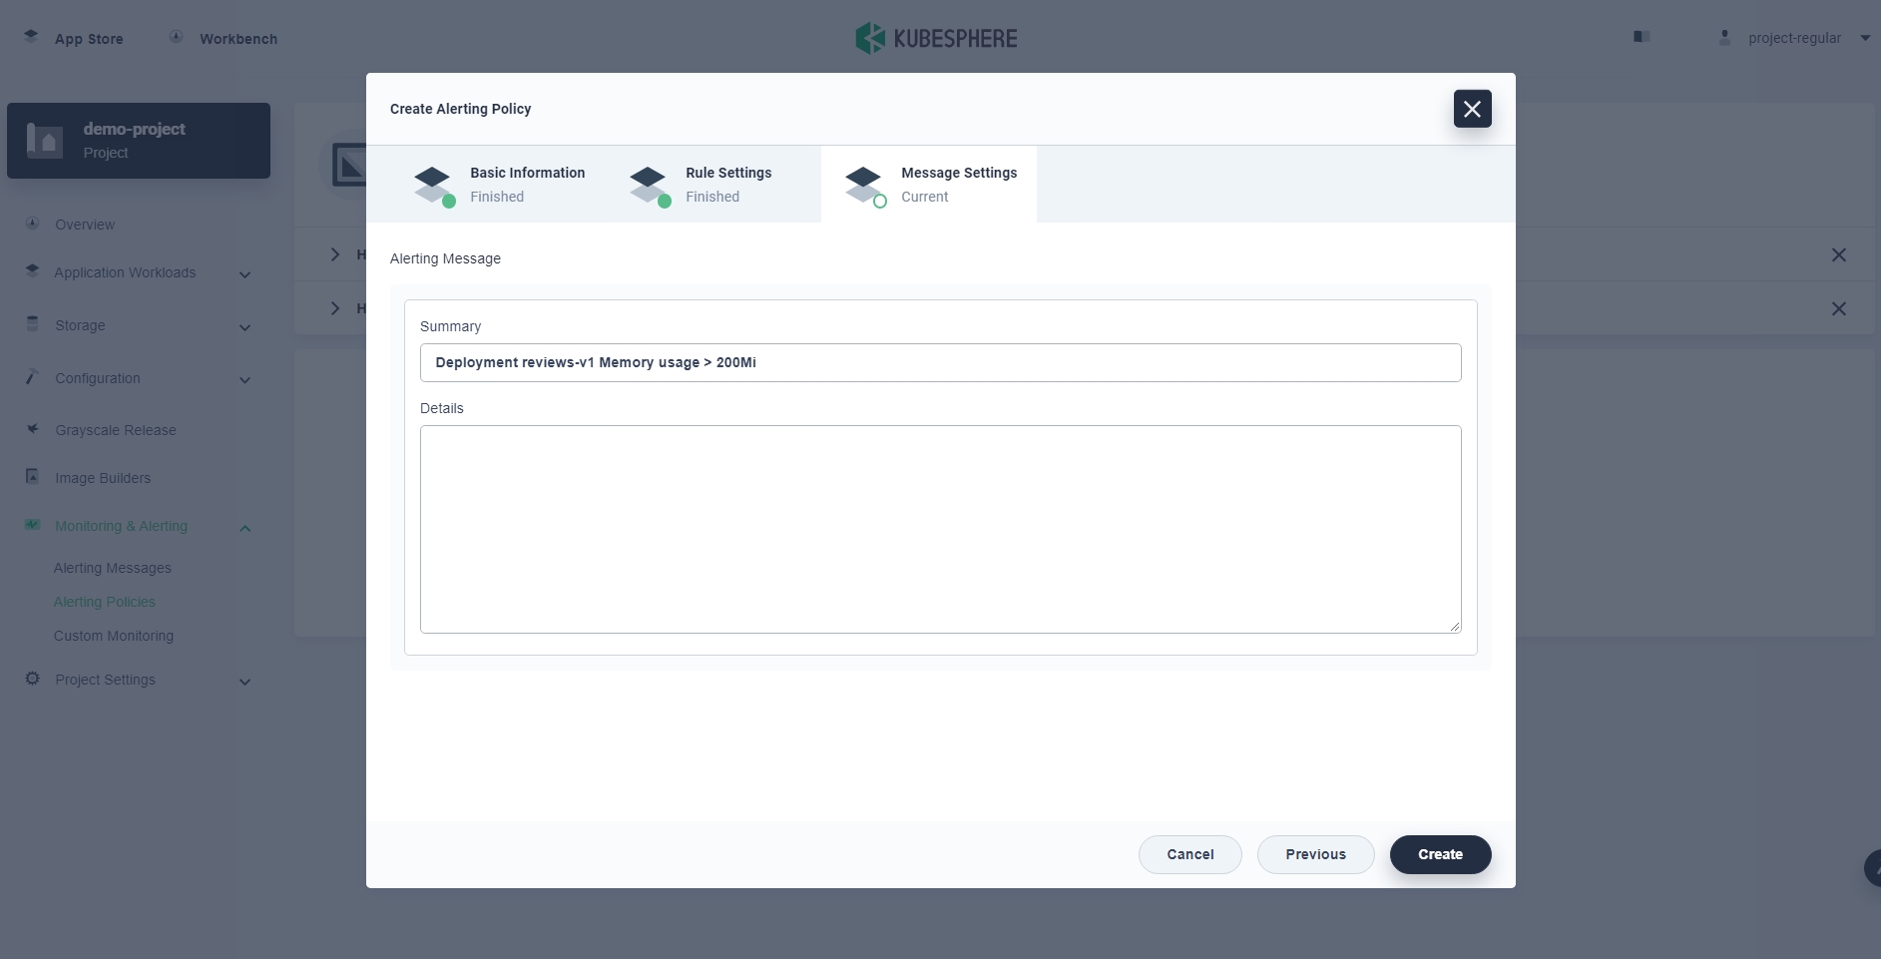Screen dimensions: 1881x959
Task: Click inside the Details text area
Action: [x=940, y=529]
